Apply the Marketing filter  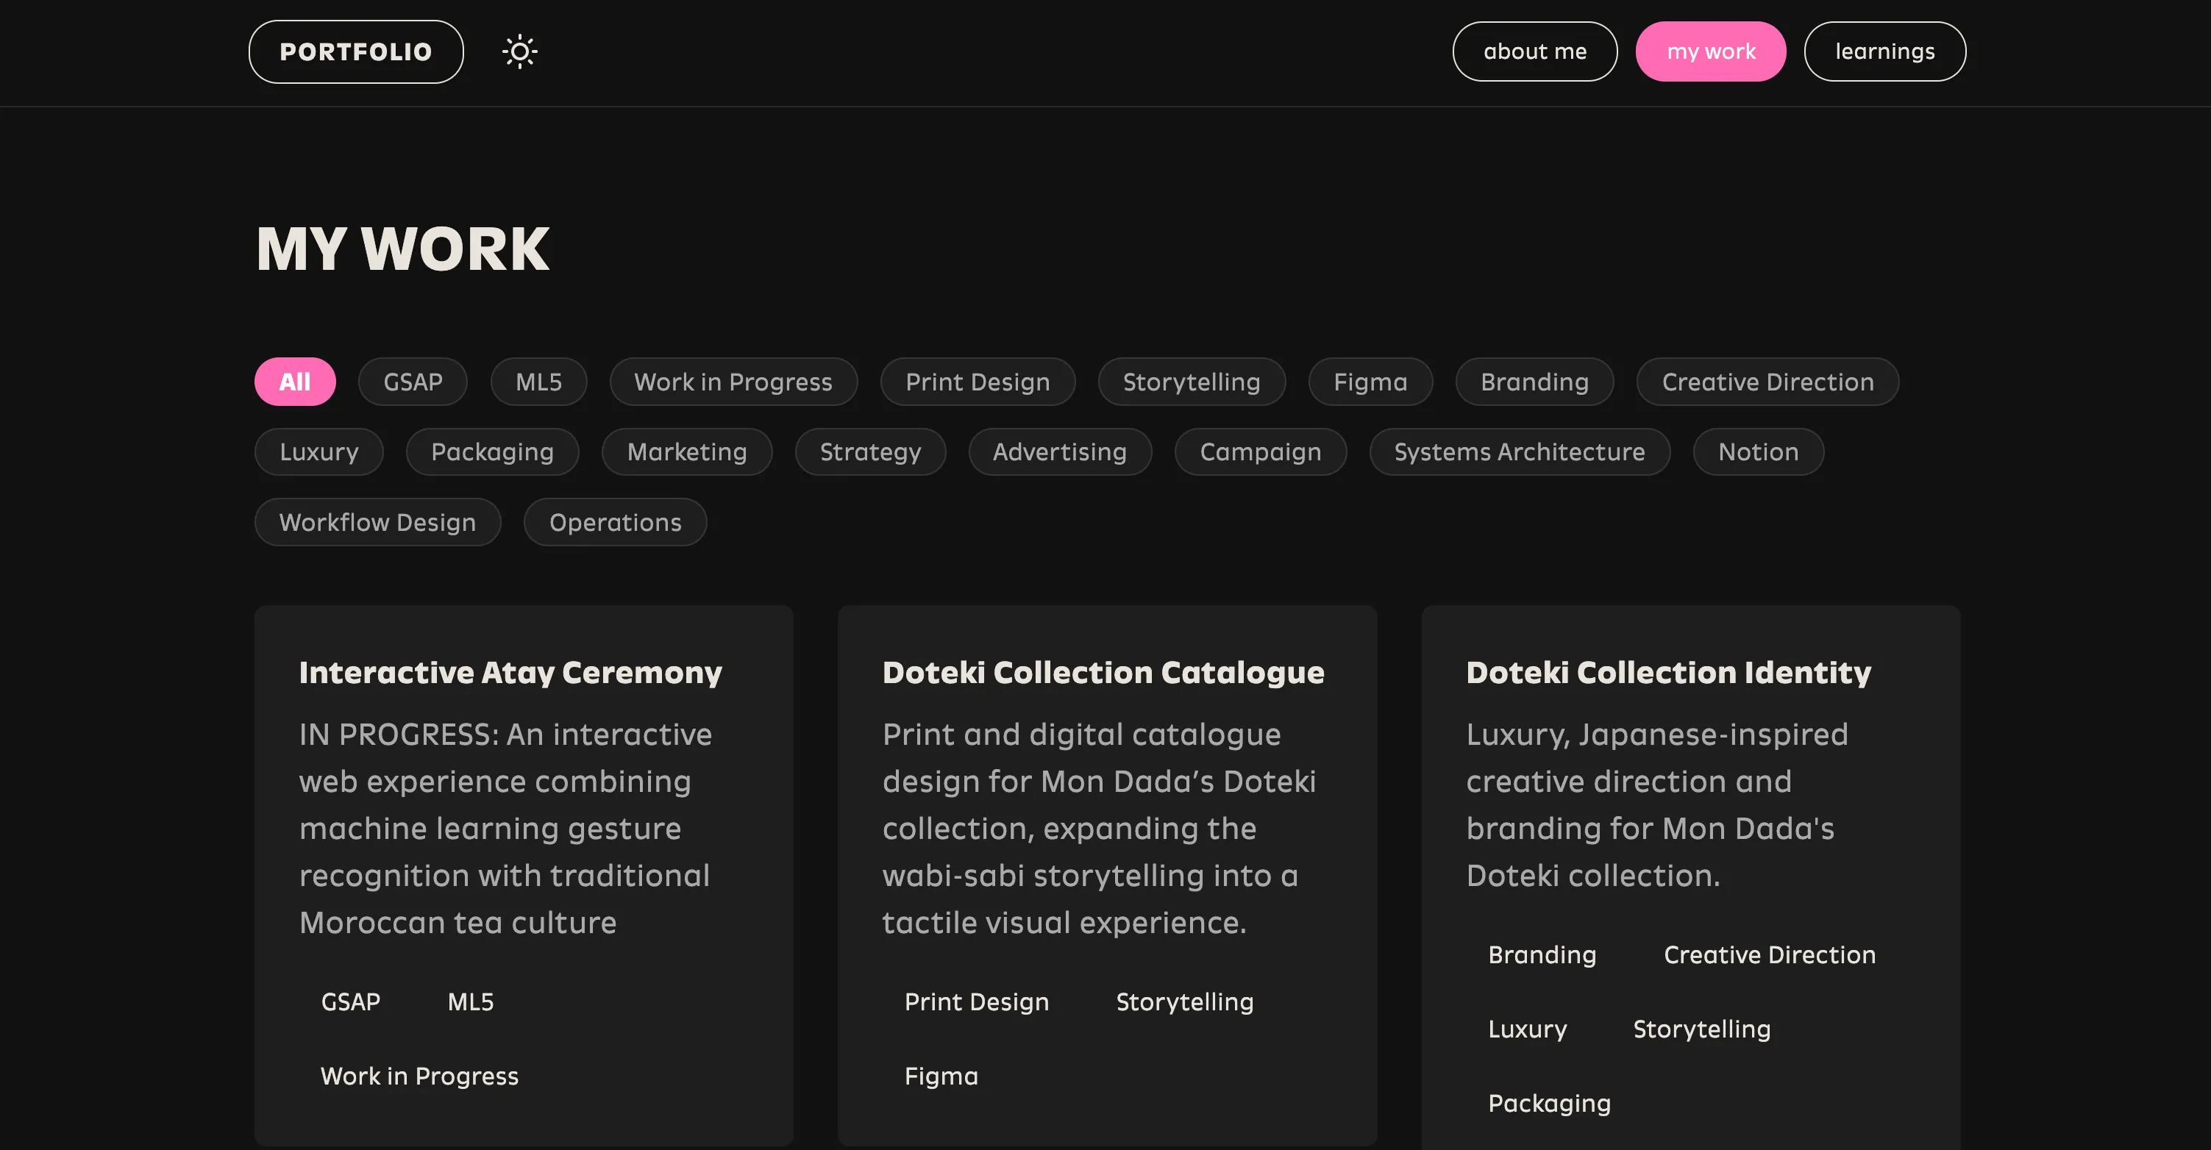click(x=688, y=452)
